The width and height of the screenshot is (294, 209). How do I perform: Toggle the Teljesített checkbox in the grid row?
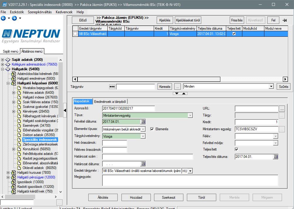click(234, 34)
